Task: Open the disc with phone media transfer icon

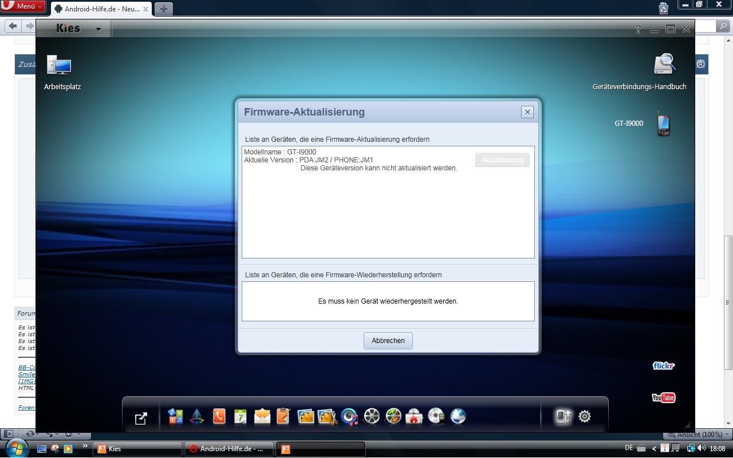Action: click(x=436, y=416)
